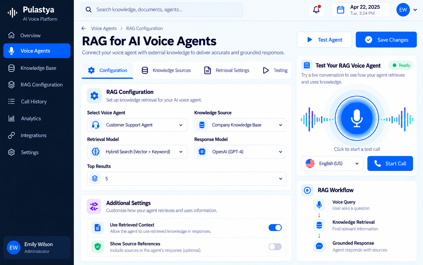Click the Grounded Response chat bubble icon
Image resolution: width=423 pixels, height=265 pixels.
(319, 246)
